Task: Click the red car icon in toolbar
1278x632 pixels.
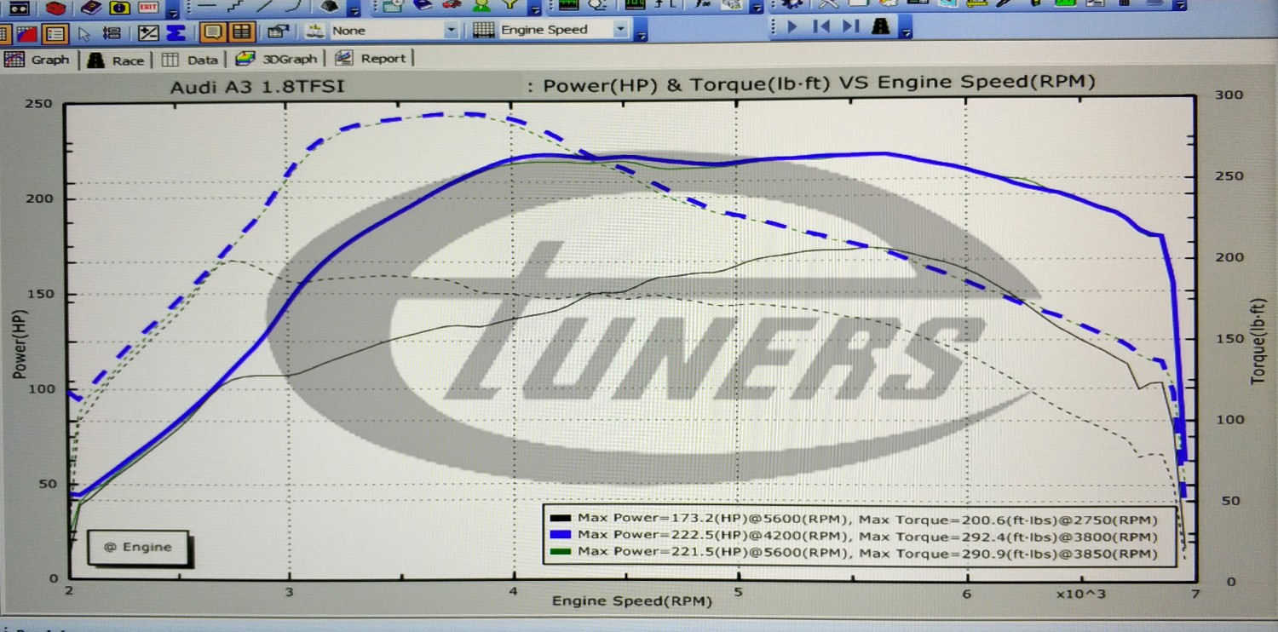Action: [x=452, y=5]
